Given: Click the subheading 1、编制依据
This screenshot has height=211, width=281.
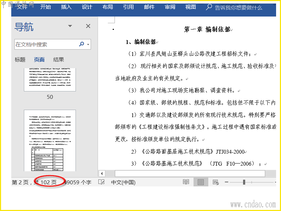Looking at the screenshot, I should [x=141, y=42].
